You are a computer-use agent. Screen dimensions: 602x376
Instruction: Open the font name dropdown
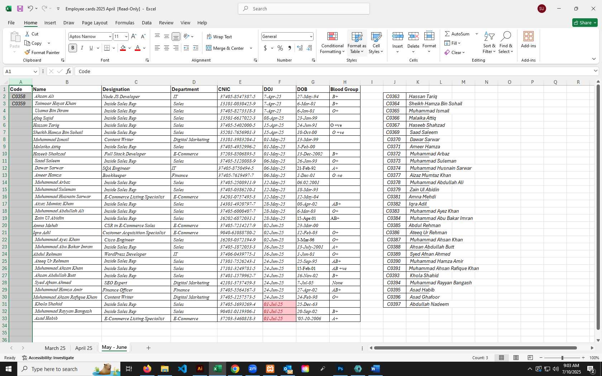click(110, 37)
